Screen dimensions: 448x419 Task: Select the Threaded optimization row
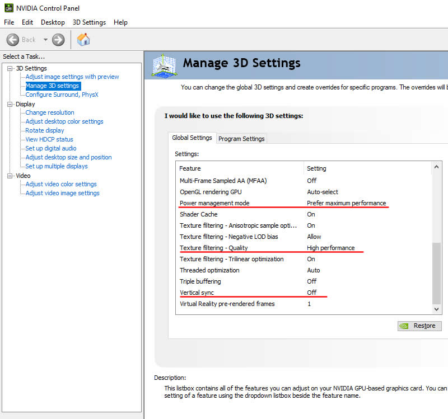304,270
